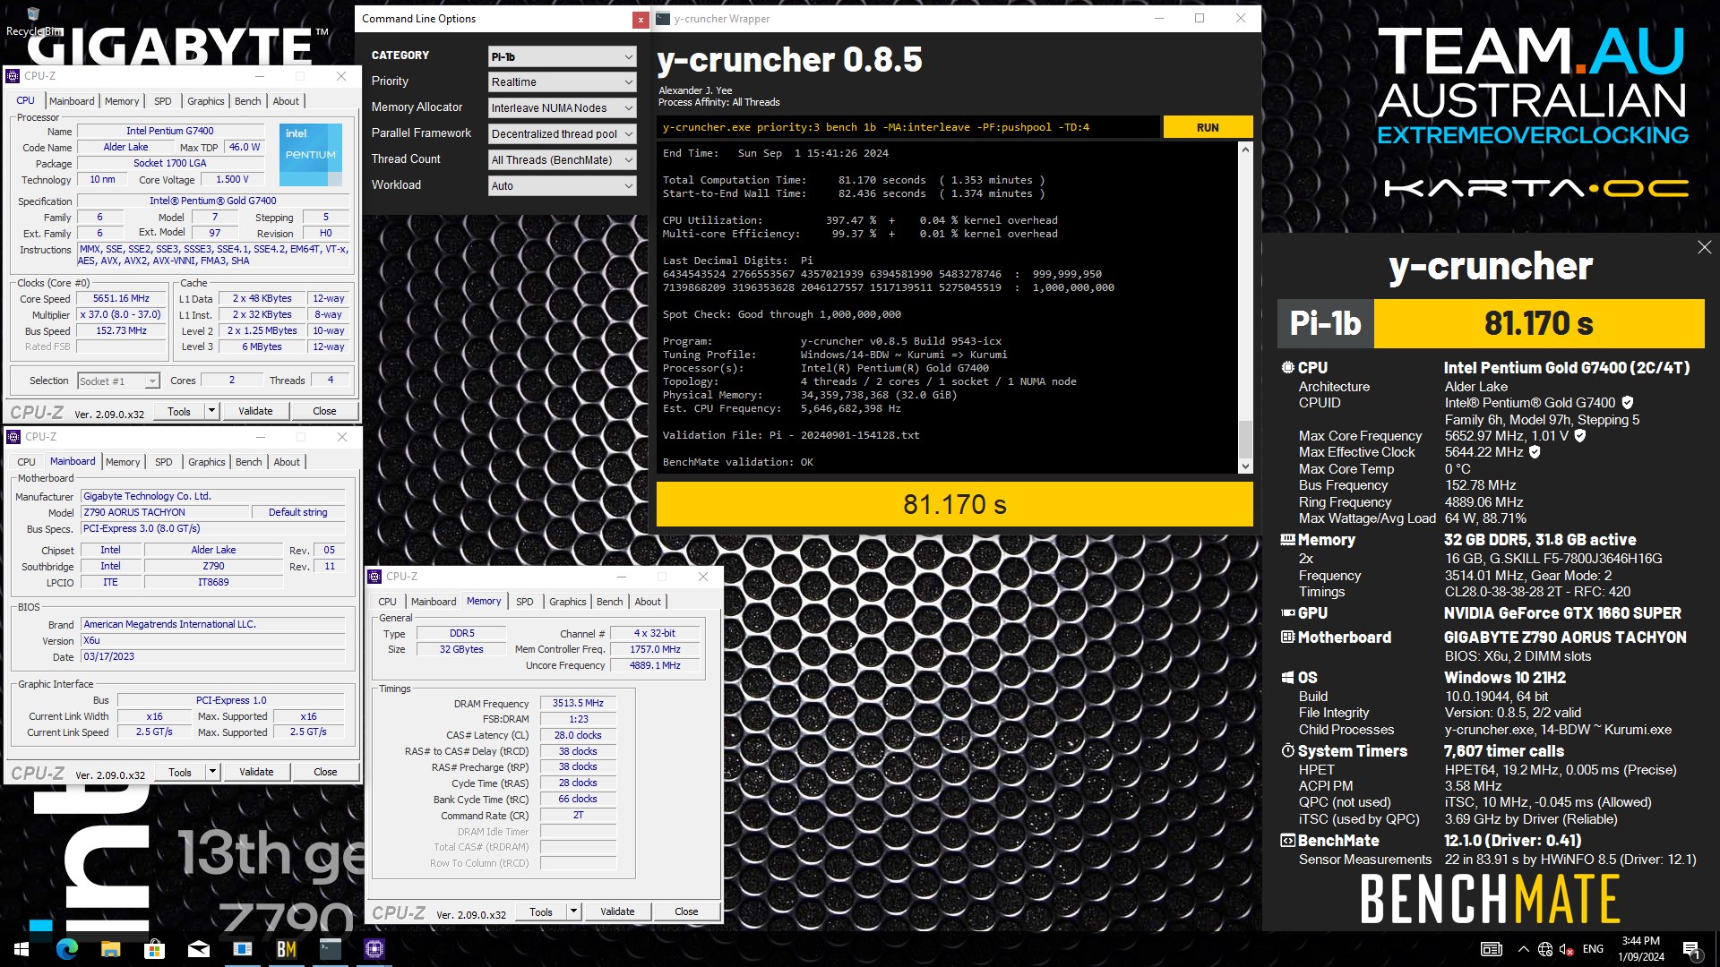Expand the Parallel Framework dropdown
Image resolution: width=1720 pixels, height=967 pixels.
(x=562, y=134)
